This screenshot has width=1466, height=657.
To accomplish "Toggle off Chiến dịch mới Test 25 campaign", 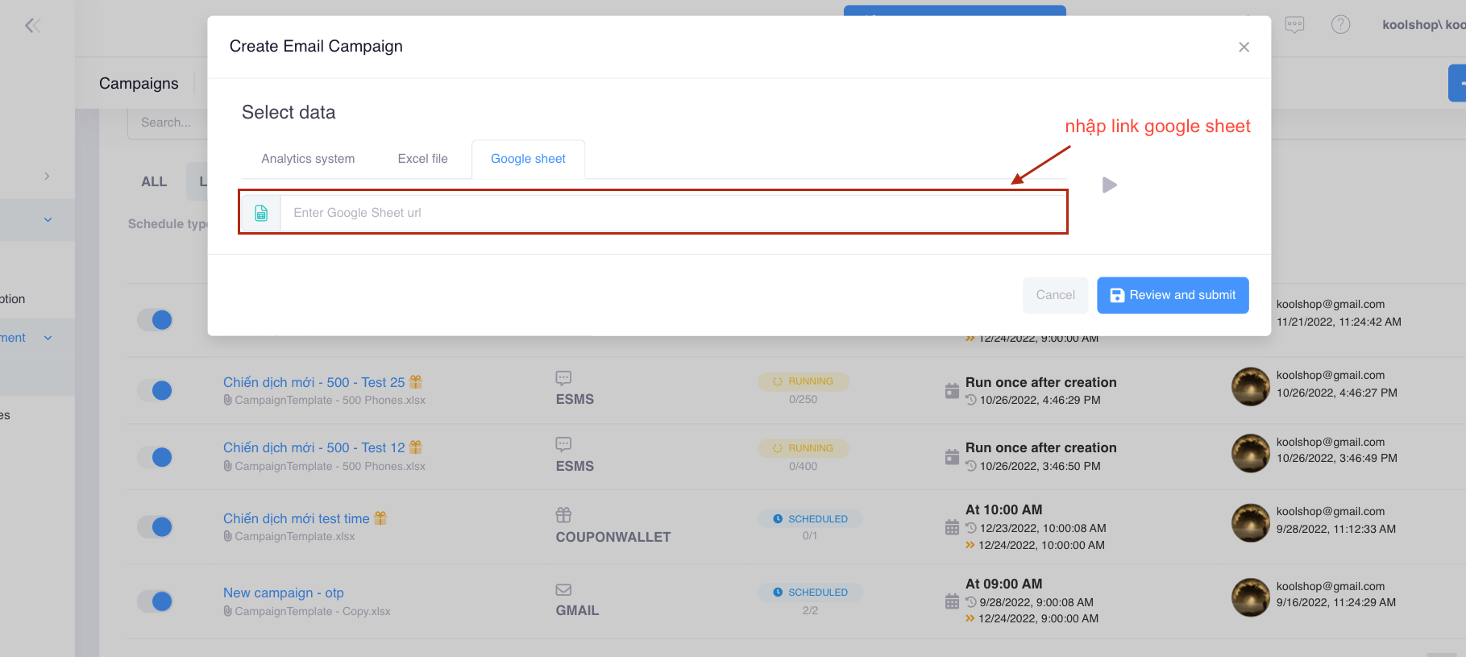I will (x=155, y=391).
